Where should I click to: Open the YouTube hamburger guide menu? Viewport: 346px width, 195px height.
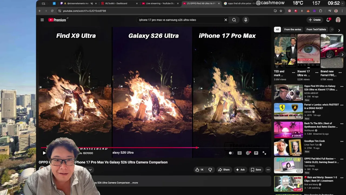[42, 20]
